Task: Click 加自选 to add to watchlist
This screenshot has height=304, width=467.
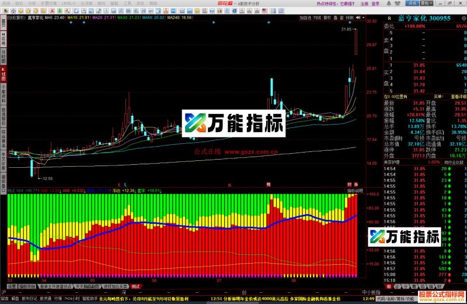Action: 305,18
